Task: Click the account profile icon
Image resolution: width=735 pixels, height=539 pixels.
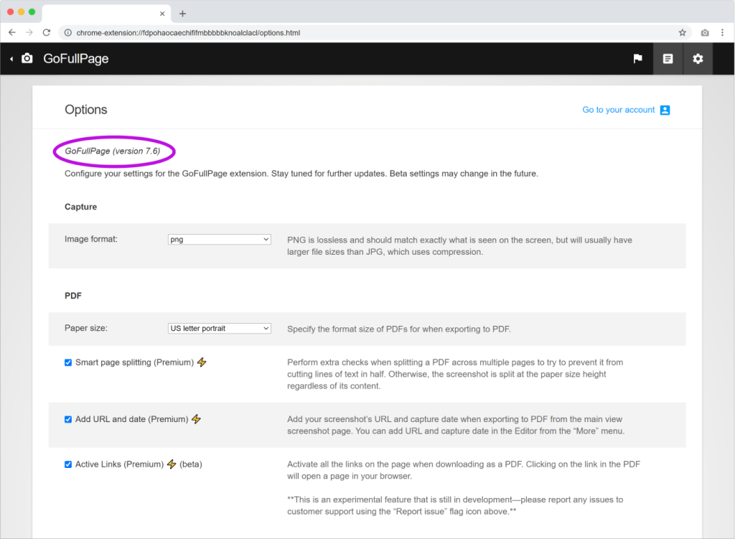Action: [665, 110]
